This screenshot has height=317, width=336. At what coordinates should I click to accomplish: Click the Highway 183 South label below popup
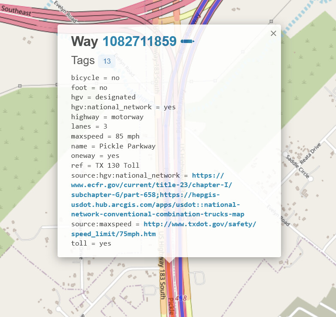[x=162, y=280]
